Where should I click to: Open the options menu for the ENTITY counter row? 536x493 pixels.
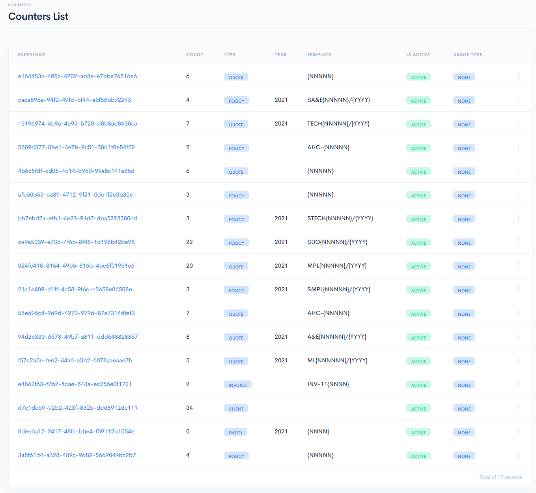pos(518,431)
